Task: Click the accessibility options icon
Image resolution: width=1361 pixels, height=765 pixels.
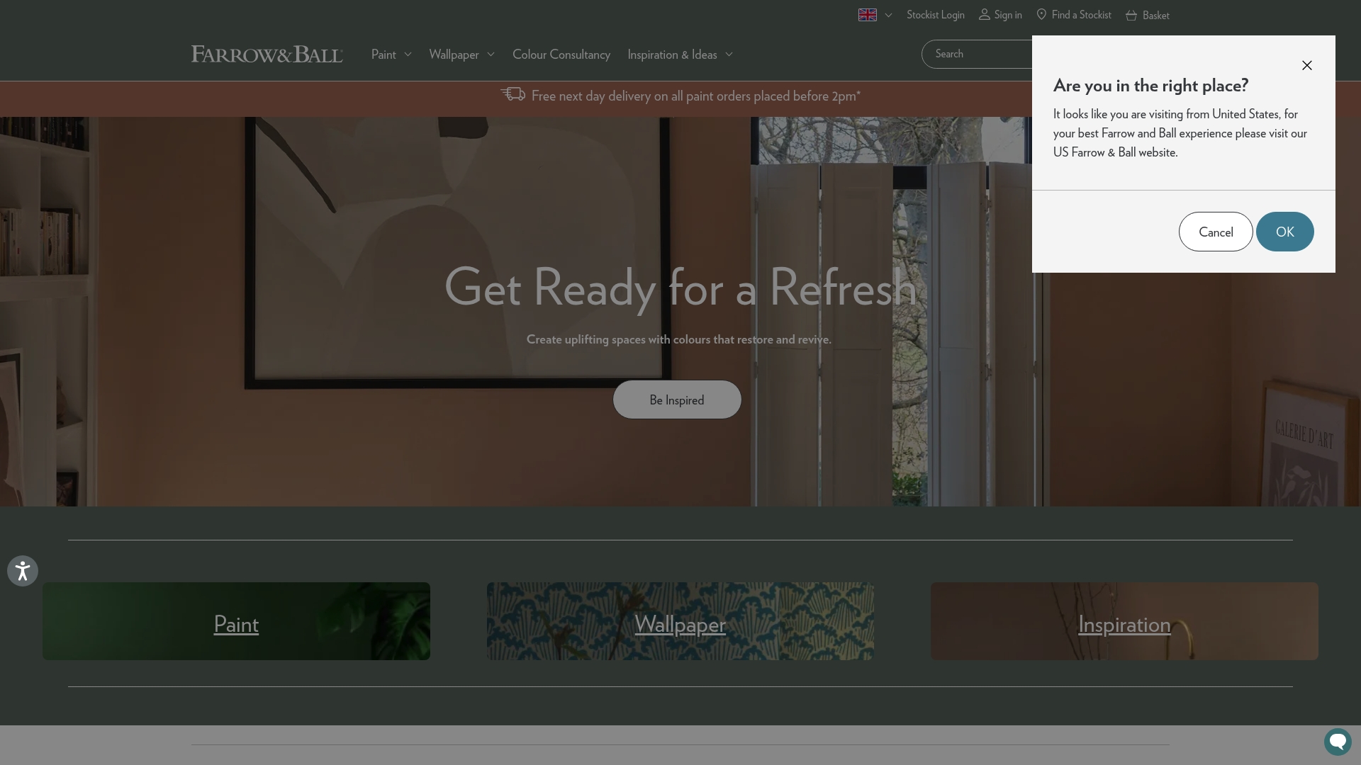Action: pos(22,570)
